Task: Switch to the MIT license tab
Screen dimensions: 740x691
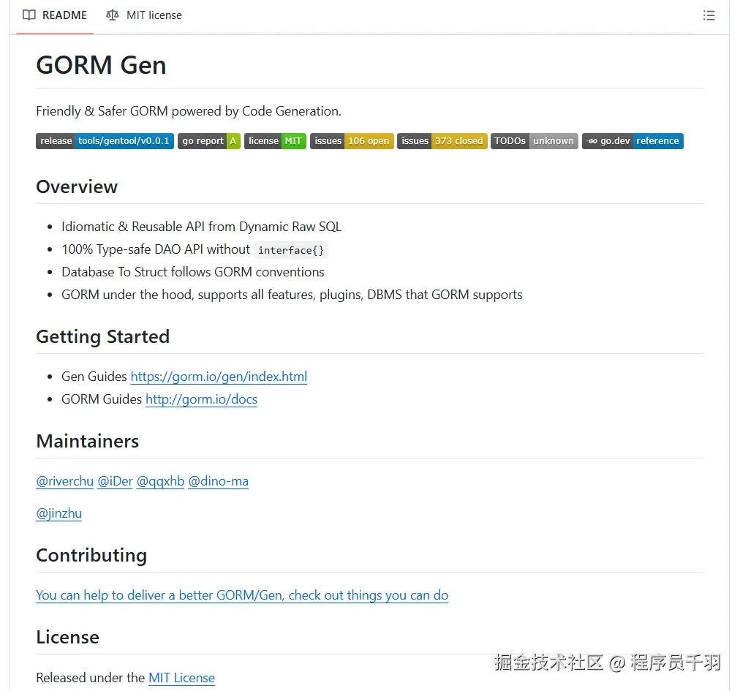Action: [x=144, y=15]
